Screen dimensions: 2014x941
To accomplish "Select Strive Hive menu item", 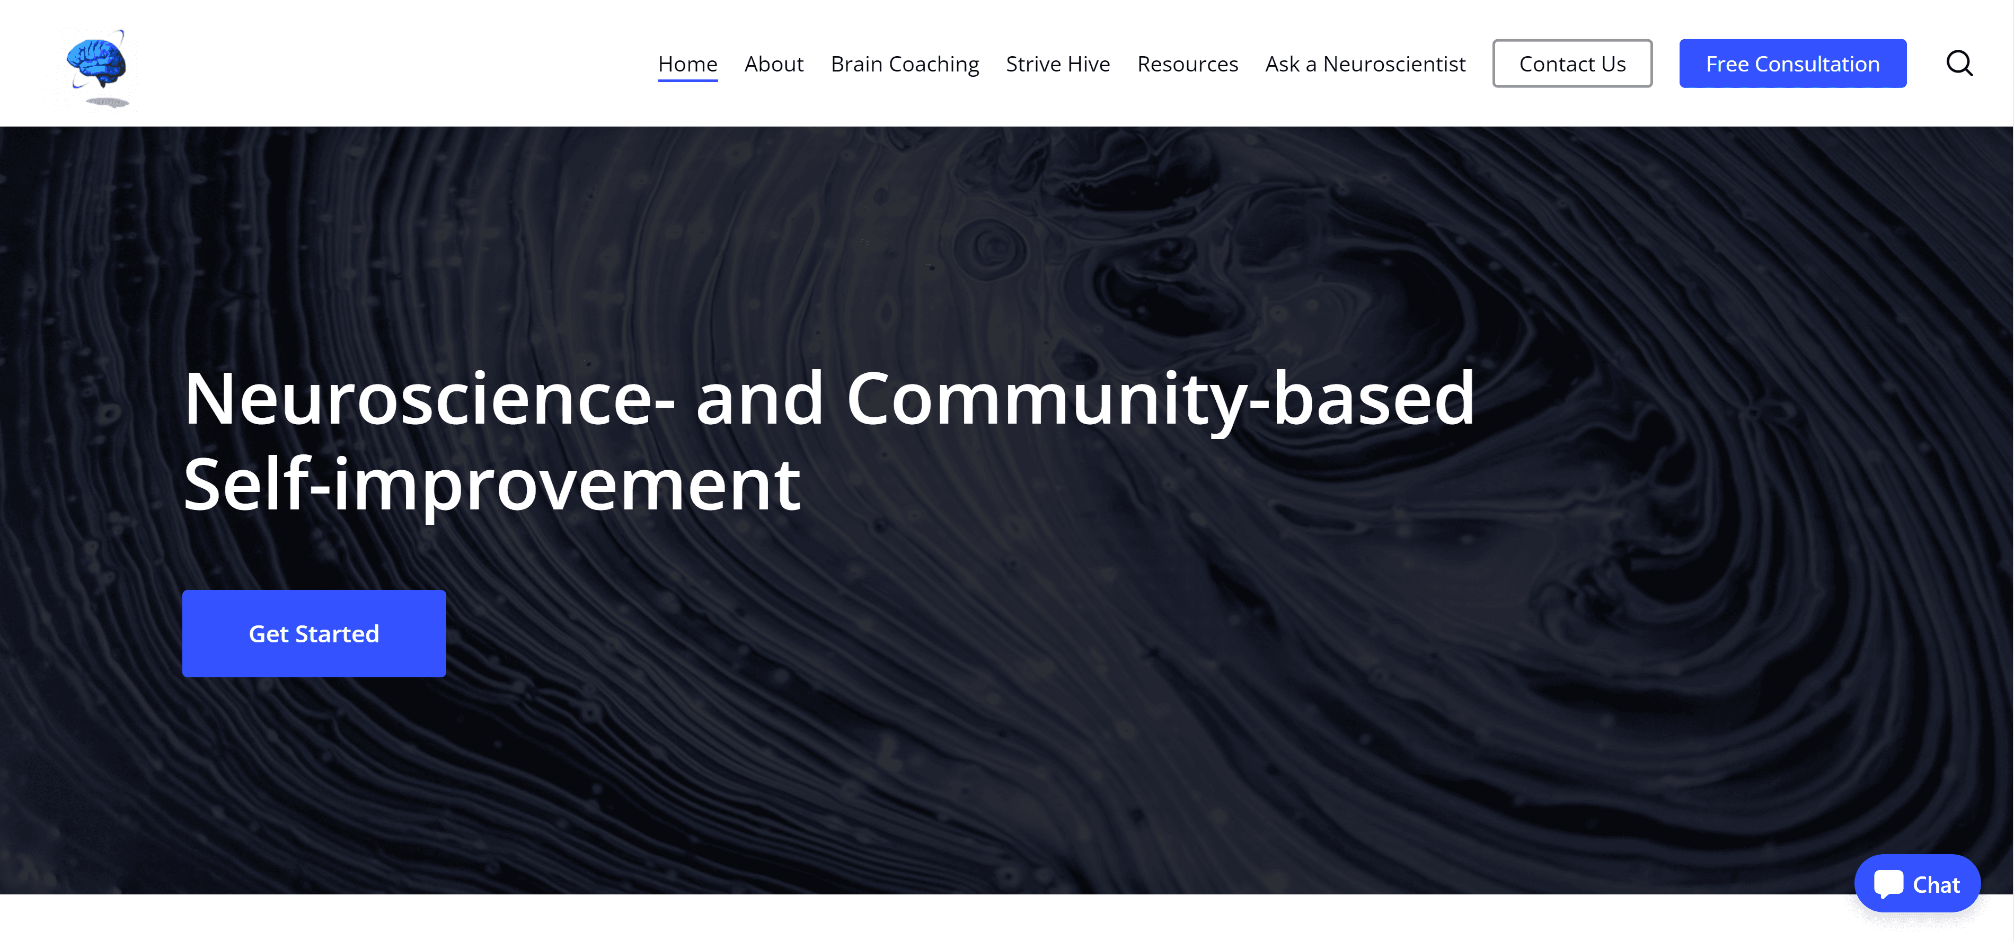I will point(1058,64).
